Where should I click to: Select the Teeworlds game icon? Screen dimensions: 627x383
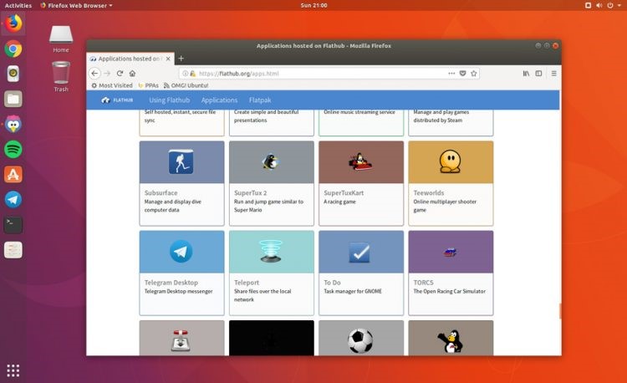pos(451,162)
